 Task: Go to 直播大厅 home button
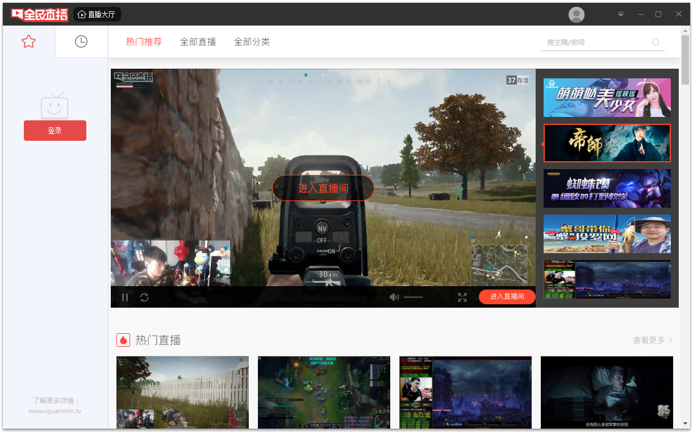(97, 14)
